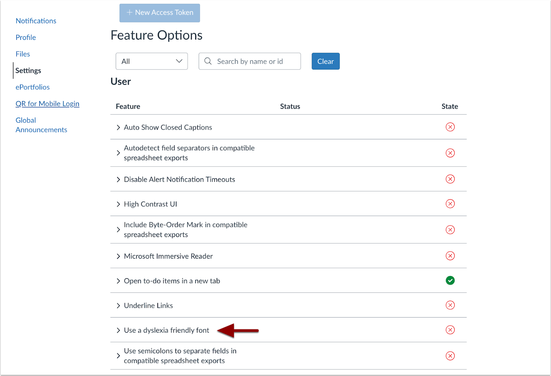Go to the Notifications section
Screen dimensions: 551x376
click(36, 21)
